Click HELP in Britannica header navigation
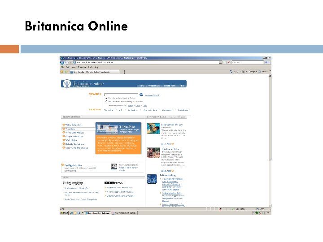The image size is (323, 242). pyautogui.click(x=182, y=86)
